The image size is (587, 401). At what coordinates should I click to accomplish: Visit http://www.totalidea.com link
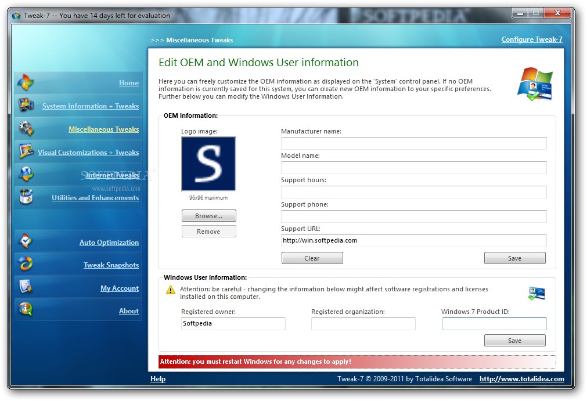coord(522,379)
